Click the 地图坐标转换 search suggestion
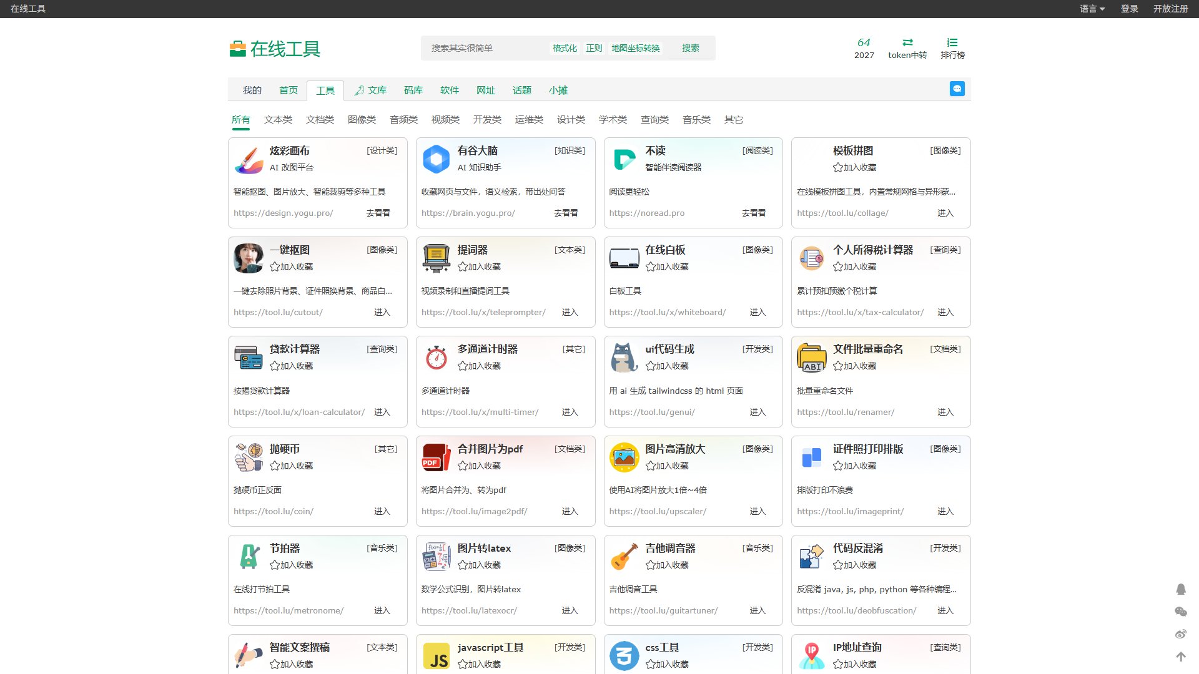 635,48
